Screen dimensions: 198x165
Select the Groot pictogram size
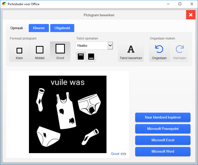click(60, 52)
